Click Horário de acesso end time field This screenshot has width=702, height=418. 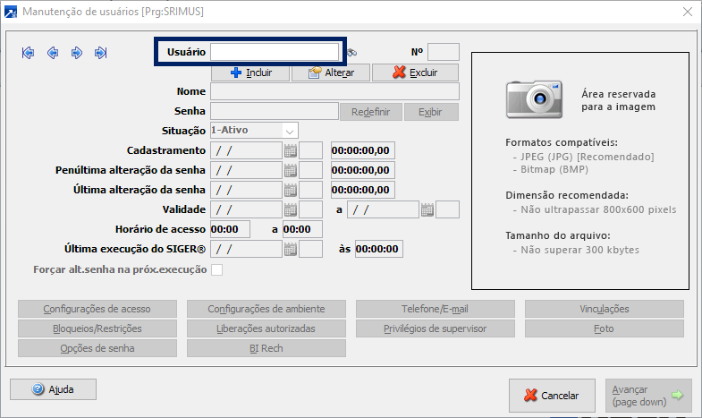[302, 229]
